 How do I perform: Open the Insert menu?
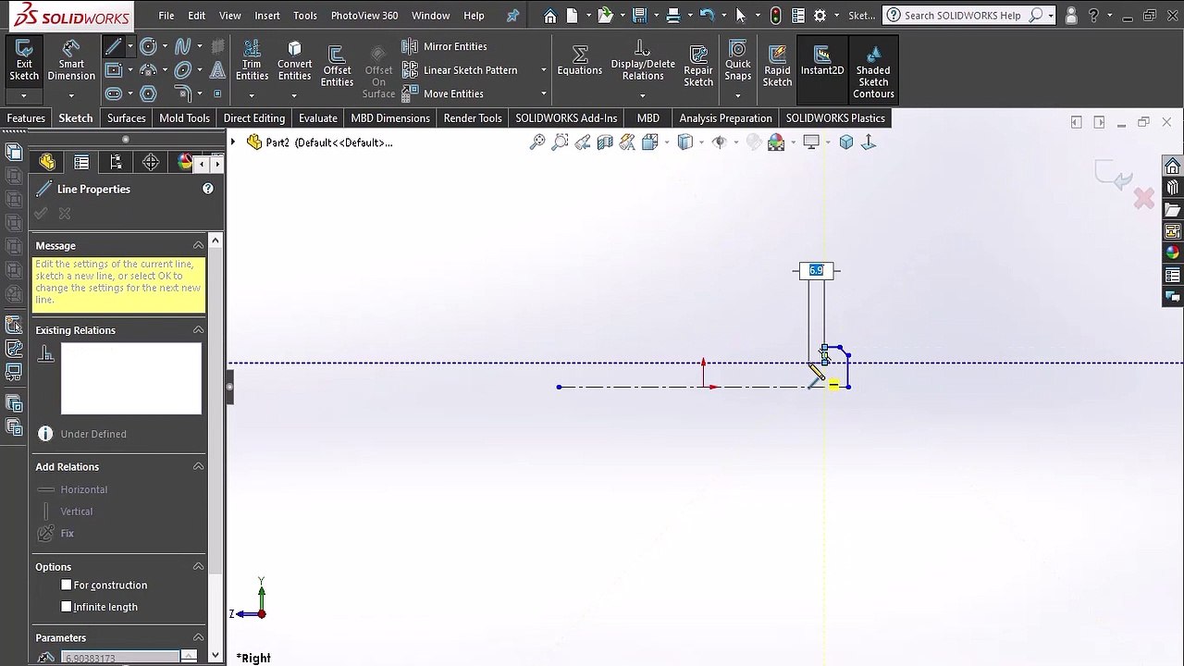pyautogui.click(x=267, y=16)
